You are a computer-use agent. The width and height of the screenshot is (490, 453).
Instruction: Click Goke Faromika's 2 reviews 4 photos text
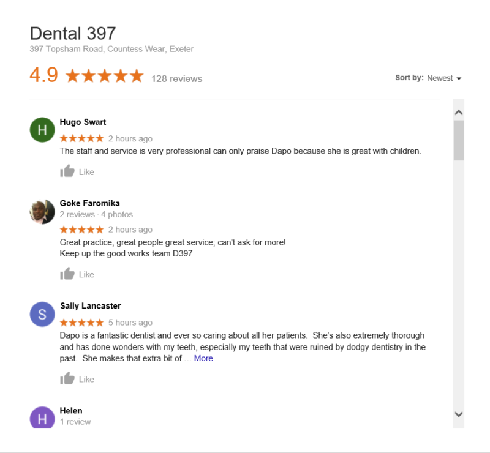96,215
